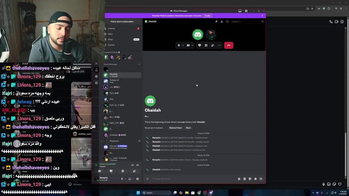The image size is (349, 196).
Task: Open Google Chrome from the taskbar
Action: (199, 193)
